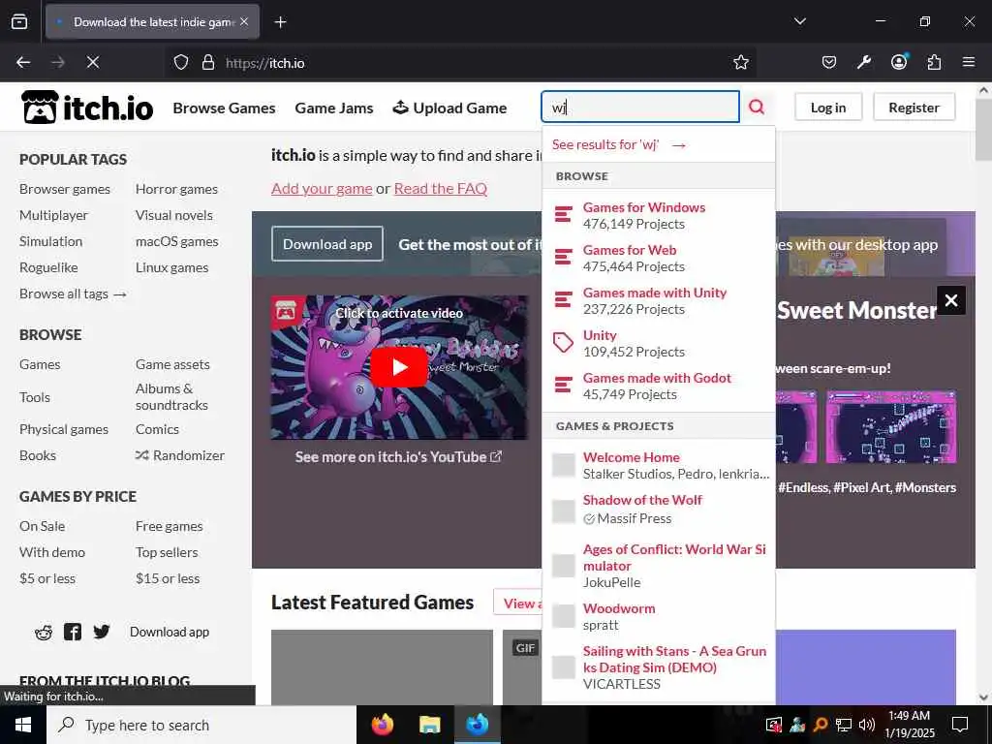Screen dimensions: 992x744
Task: Open a new browser tab
Action: pos(280,22)
